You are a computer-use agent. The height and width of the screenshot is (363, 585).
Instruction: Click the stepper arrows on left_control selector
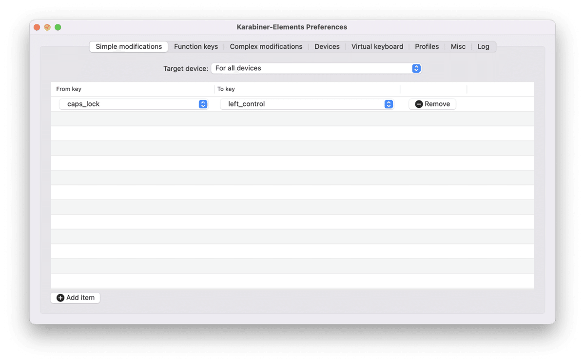coord(389,104)
